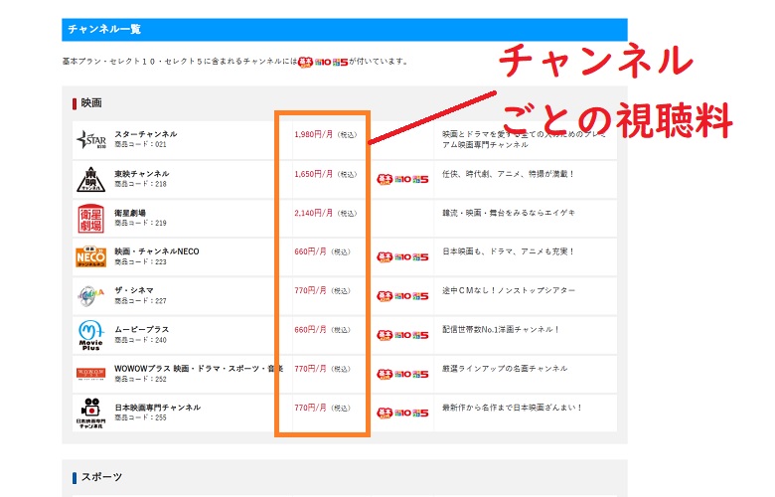Click the orange NECO channel logo
The height and width of the screenshot is (497, 775).
(x=91, y=256)
